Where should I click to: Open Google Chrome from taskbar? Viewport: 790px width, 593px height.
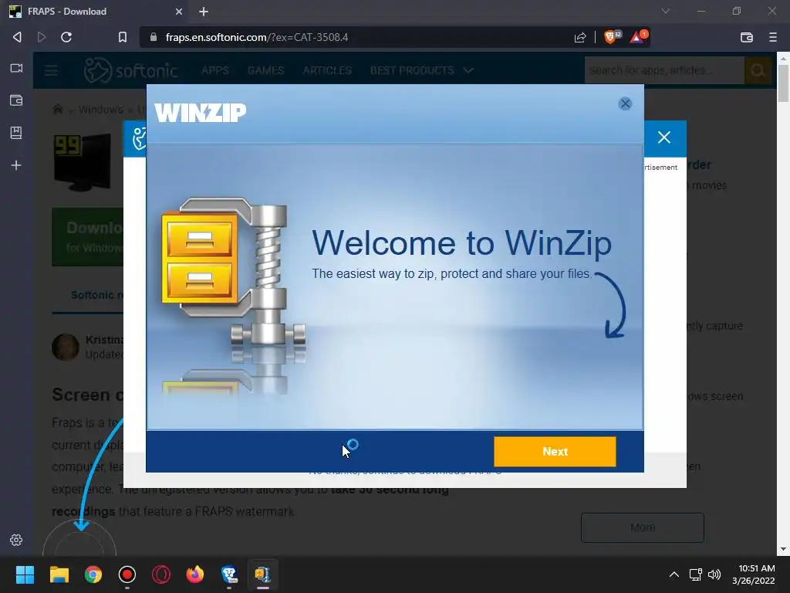pos(93,574)
